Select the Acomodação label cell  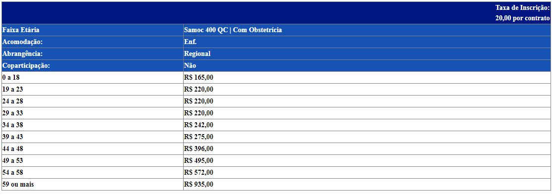92,42
